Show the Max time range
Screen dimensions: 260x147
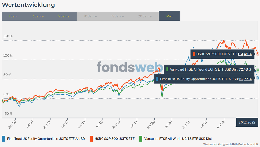coord(169,16)
